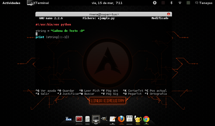
Task: Open the Wi-Fi network indicator
Action: pyautogui.click(x=180, y=3)
